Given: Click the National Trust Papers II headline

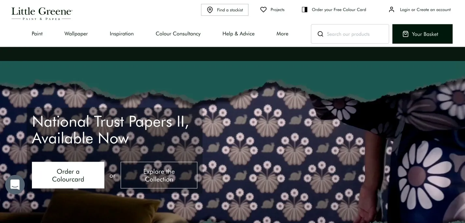Looking at the screenshot, I should coord(110,130).
